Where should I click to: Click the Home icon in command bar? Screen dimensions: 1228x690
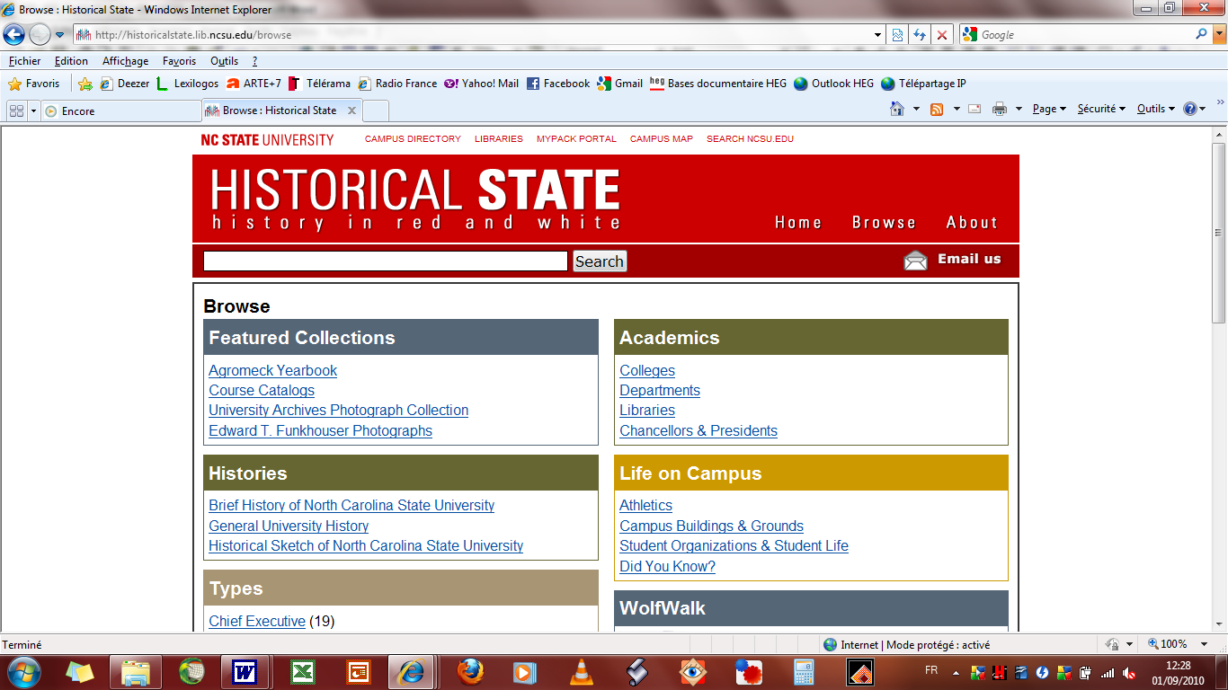[896, 109]
